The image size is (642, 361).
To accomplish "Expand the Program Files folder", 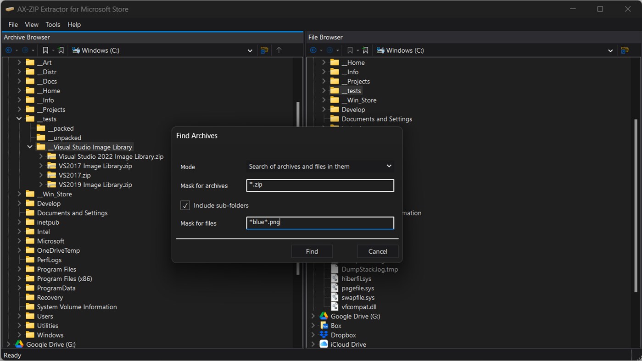I will click(x=18, y=269).
